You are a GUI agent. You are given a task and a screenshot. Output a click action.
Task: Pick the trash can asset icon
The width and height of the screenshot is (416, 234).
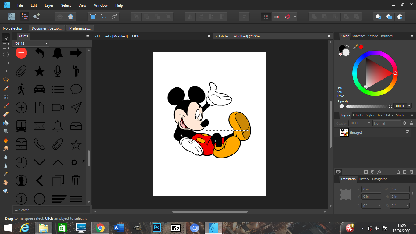[76, 180]
